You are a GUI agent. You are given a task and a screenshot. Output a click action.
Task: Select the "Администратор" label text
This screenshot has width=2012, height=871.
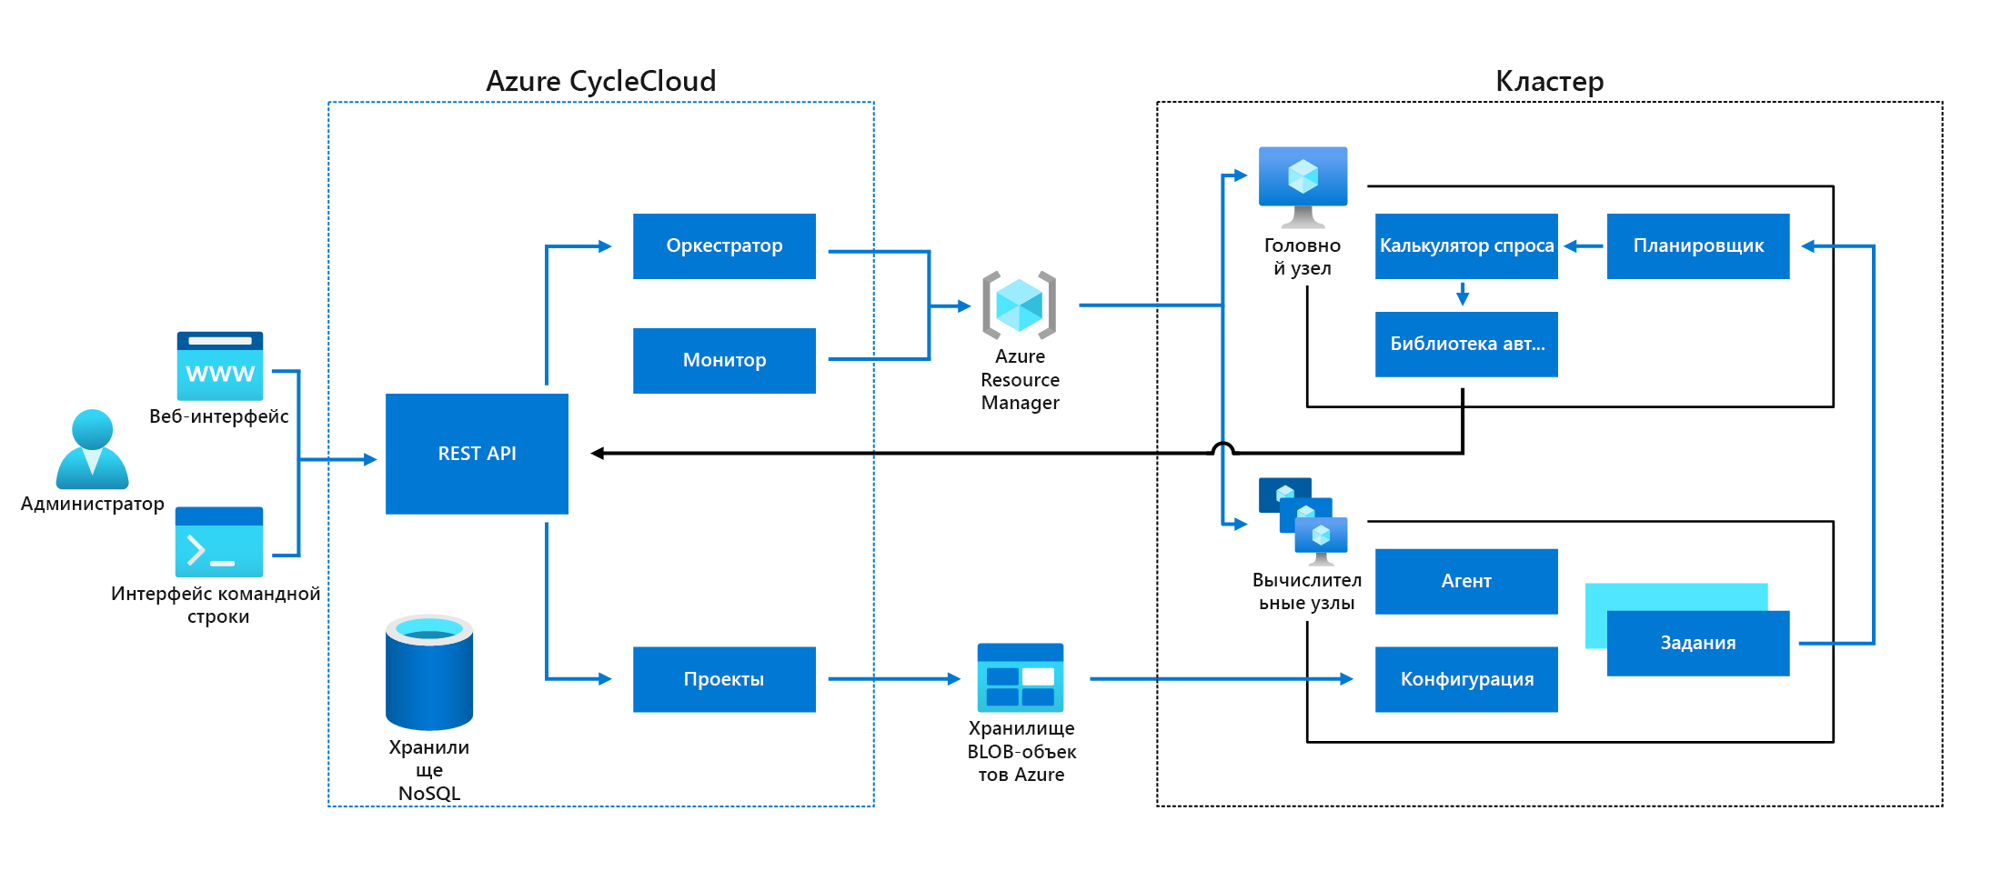pos(93,504)
